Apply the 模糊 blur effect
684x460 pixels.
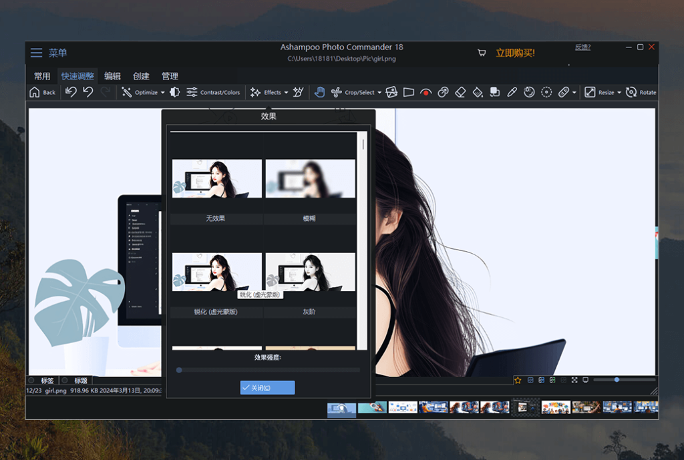pos(310,178)
